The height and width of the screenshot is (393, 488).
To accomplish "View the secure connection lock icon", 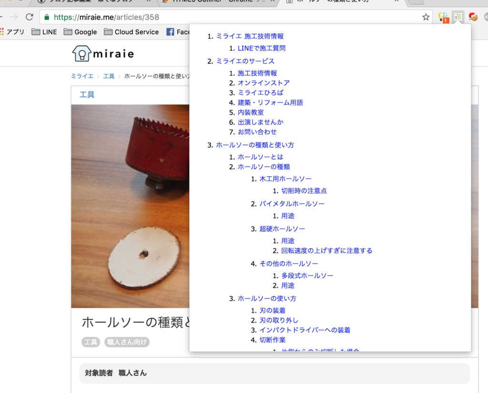I will (47, 17).
